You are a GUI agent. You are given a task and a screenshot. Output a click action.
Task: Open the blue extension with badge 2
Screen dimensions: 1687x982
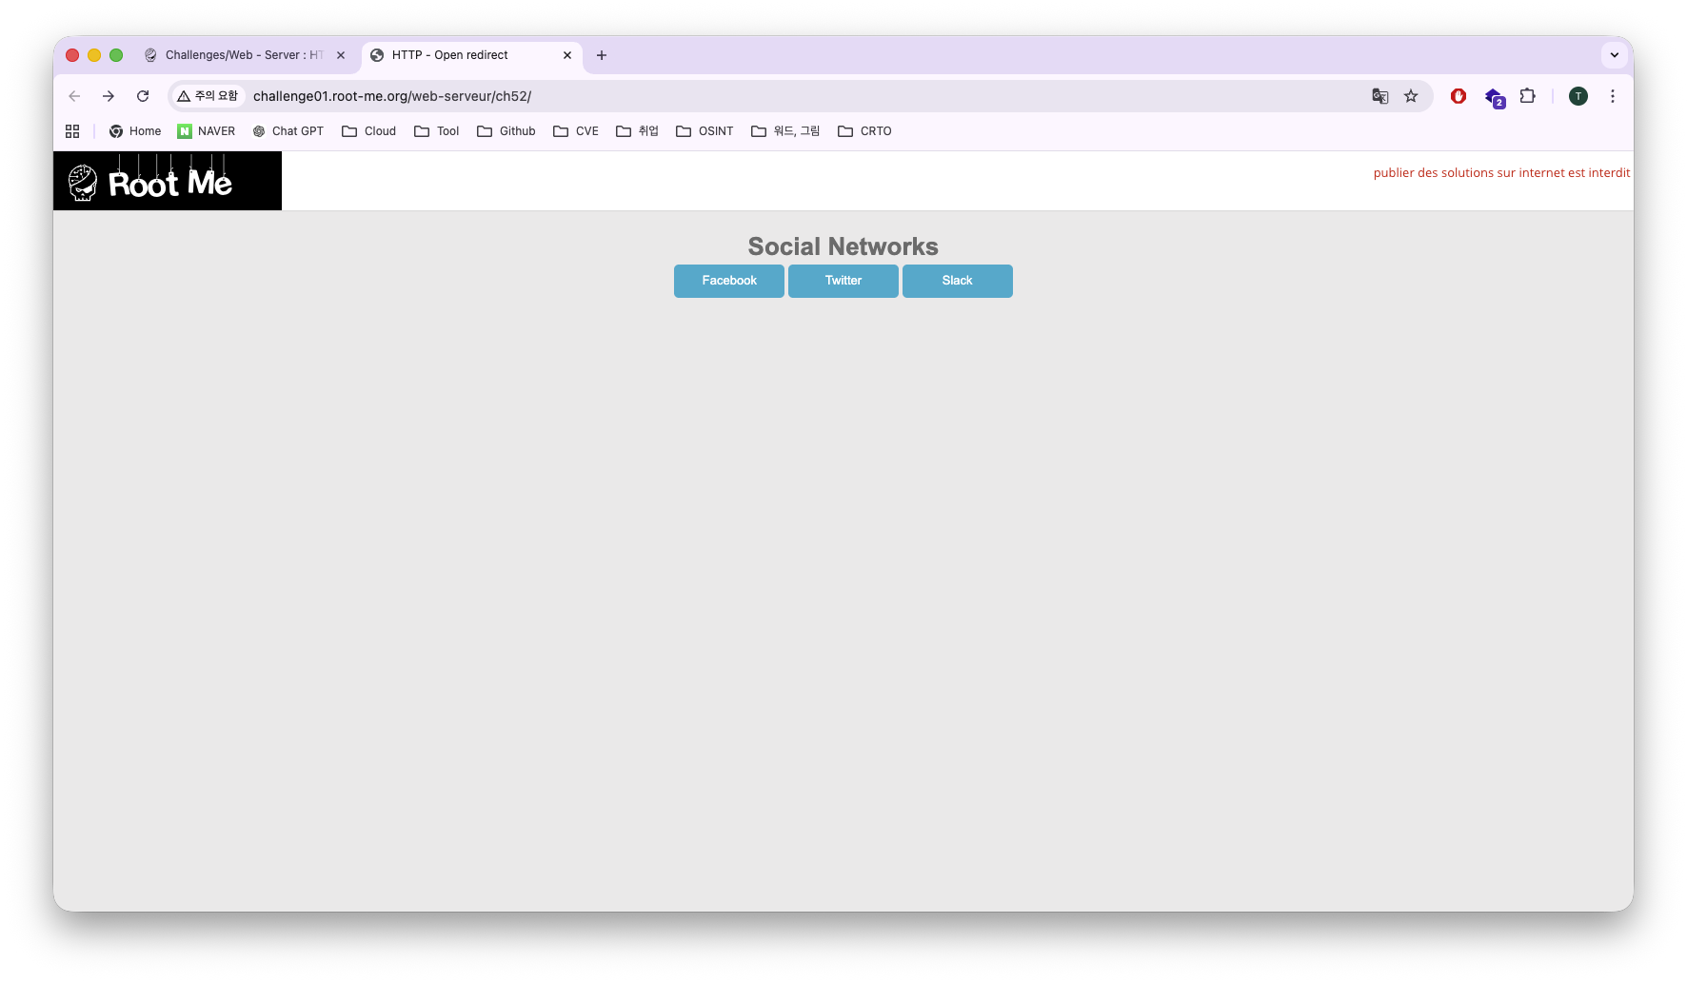pyautogui.click(x=1494, y=97)
